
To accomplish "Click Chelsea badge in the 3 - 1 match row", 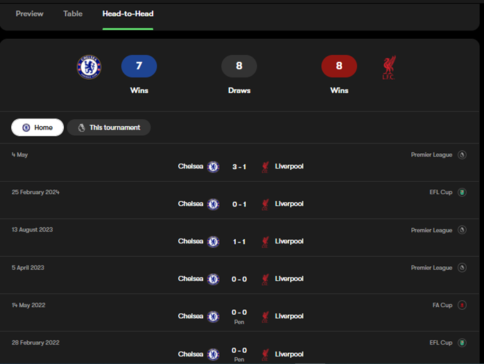I will pyautogui.click(x=214, y=166).
